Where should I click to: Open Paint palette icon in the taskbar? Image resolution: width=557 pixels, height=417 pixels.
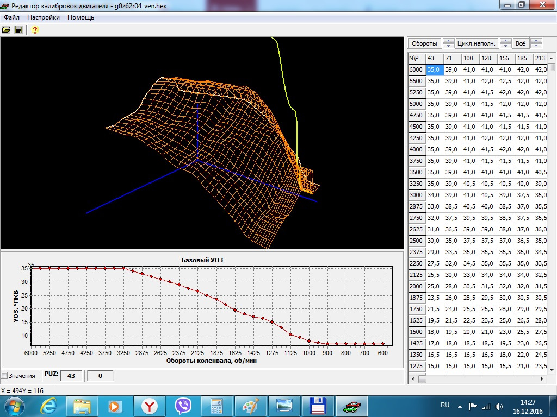coord(251,406)
